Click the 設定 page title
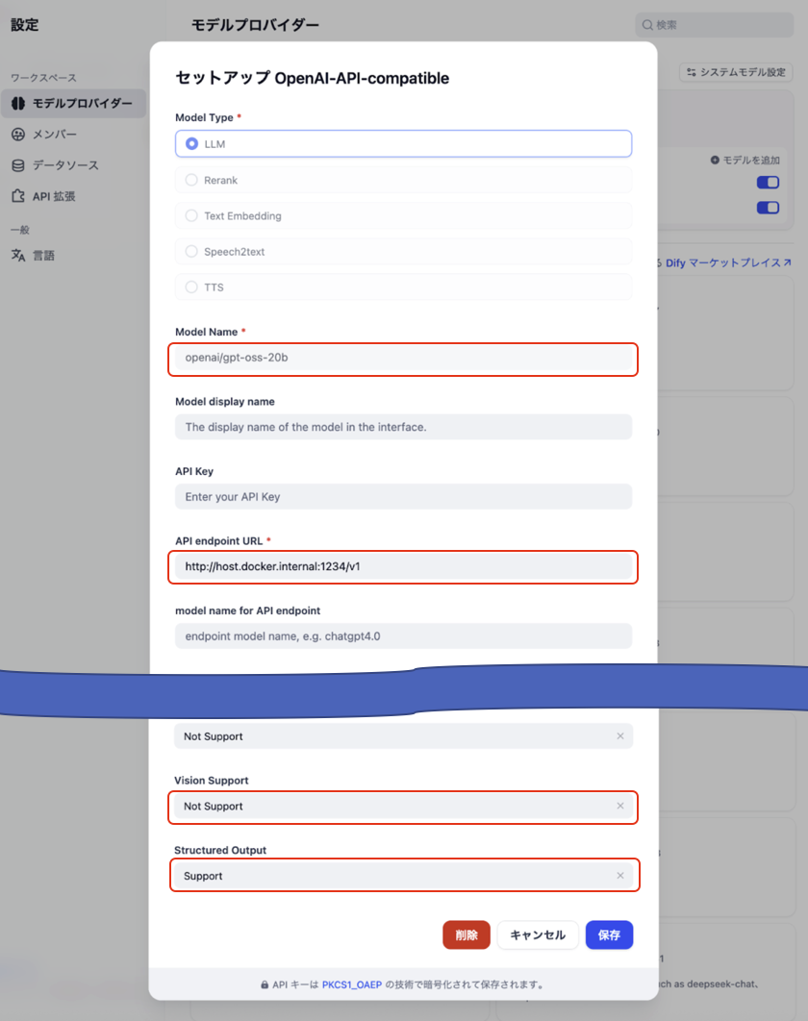The image size is (808, 1021). (x=25, y=25)
